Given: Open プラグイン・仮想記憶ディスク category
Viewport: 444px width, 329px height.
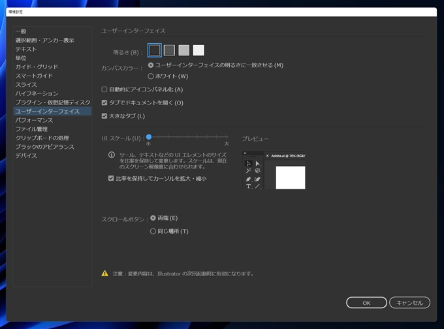Looking at the screenshot, I should pyautogui.click(x=52, y=102).
